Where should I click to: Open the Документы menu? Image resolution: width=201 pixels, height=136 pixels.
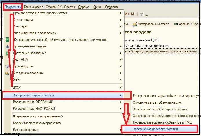[13, 7]
